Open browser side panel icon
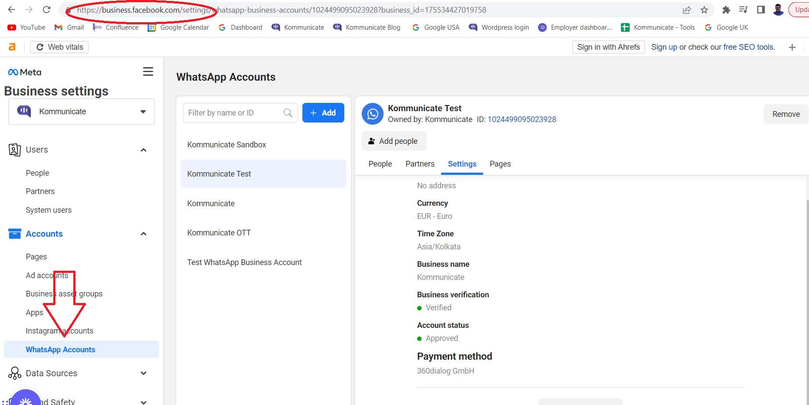Image resolution: width=809 pixels, height=405 pixels. tap(761, 10)
